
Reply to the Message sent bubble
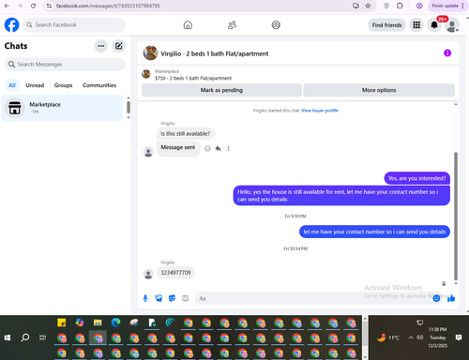218,148
